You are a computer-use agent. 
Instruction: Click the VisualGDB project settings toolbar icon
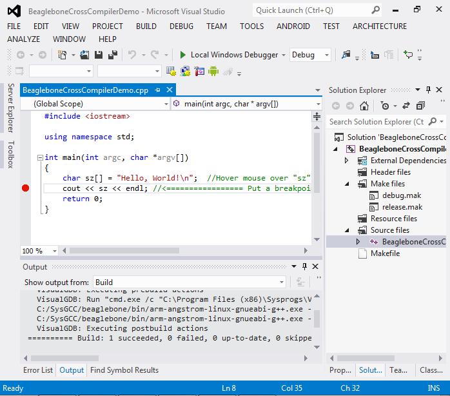[171, 71]
